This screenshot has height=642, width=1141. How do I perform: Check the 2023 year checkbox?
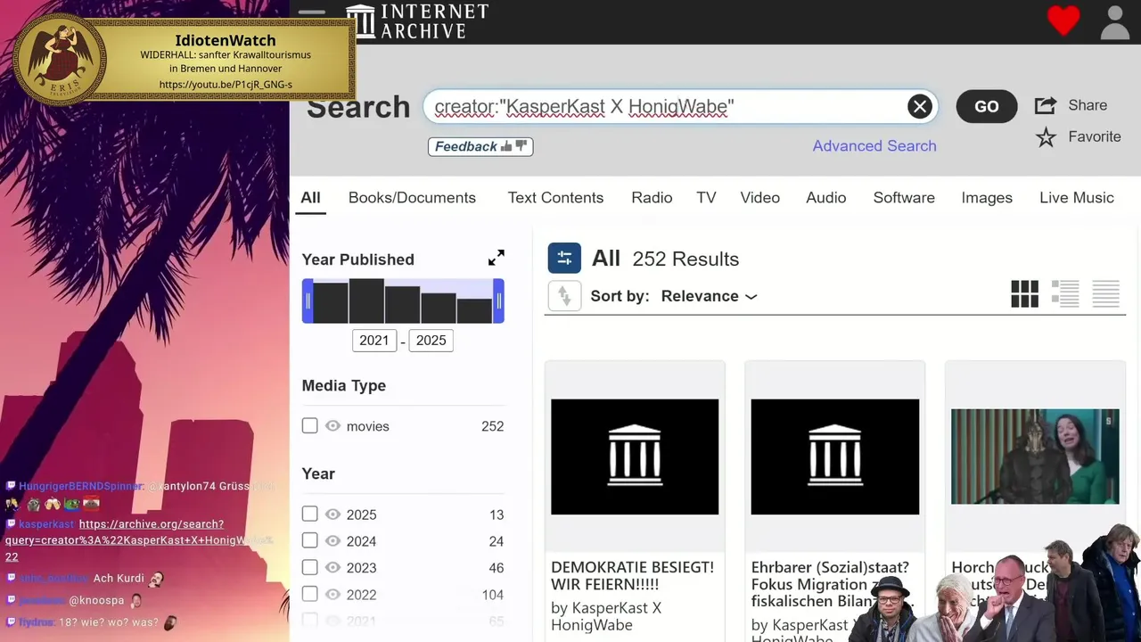[309, 567]
